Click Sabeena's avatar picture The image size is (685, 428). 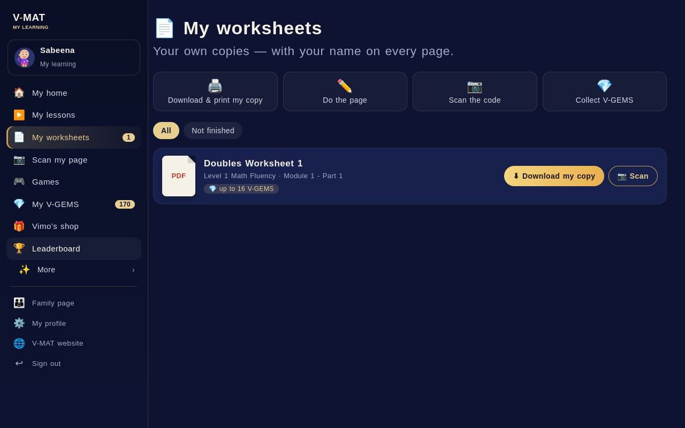[25, 58]
